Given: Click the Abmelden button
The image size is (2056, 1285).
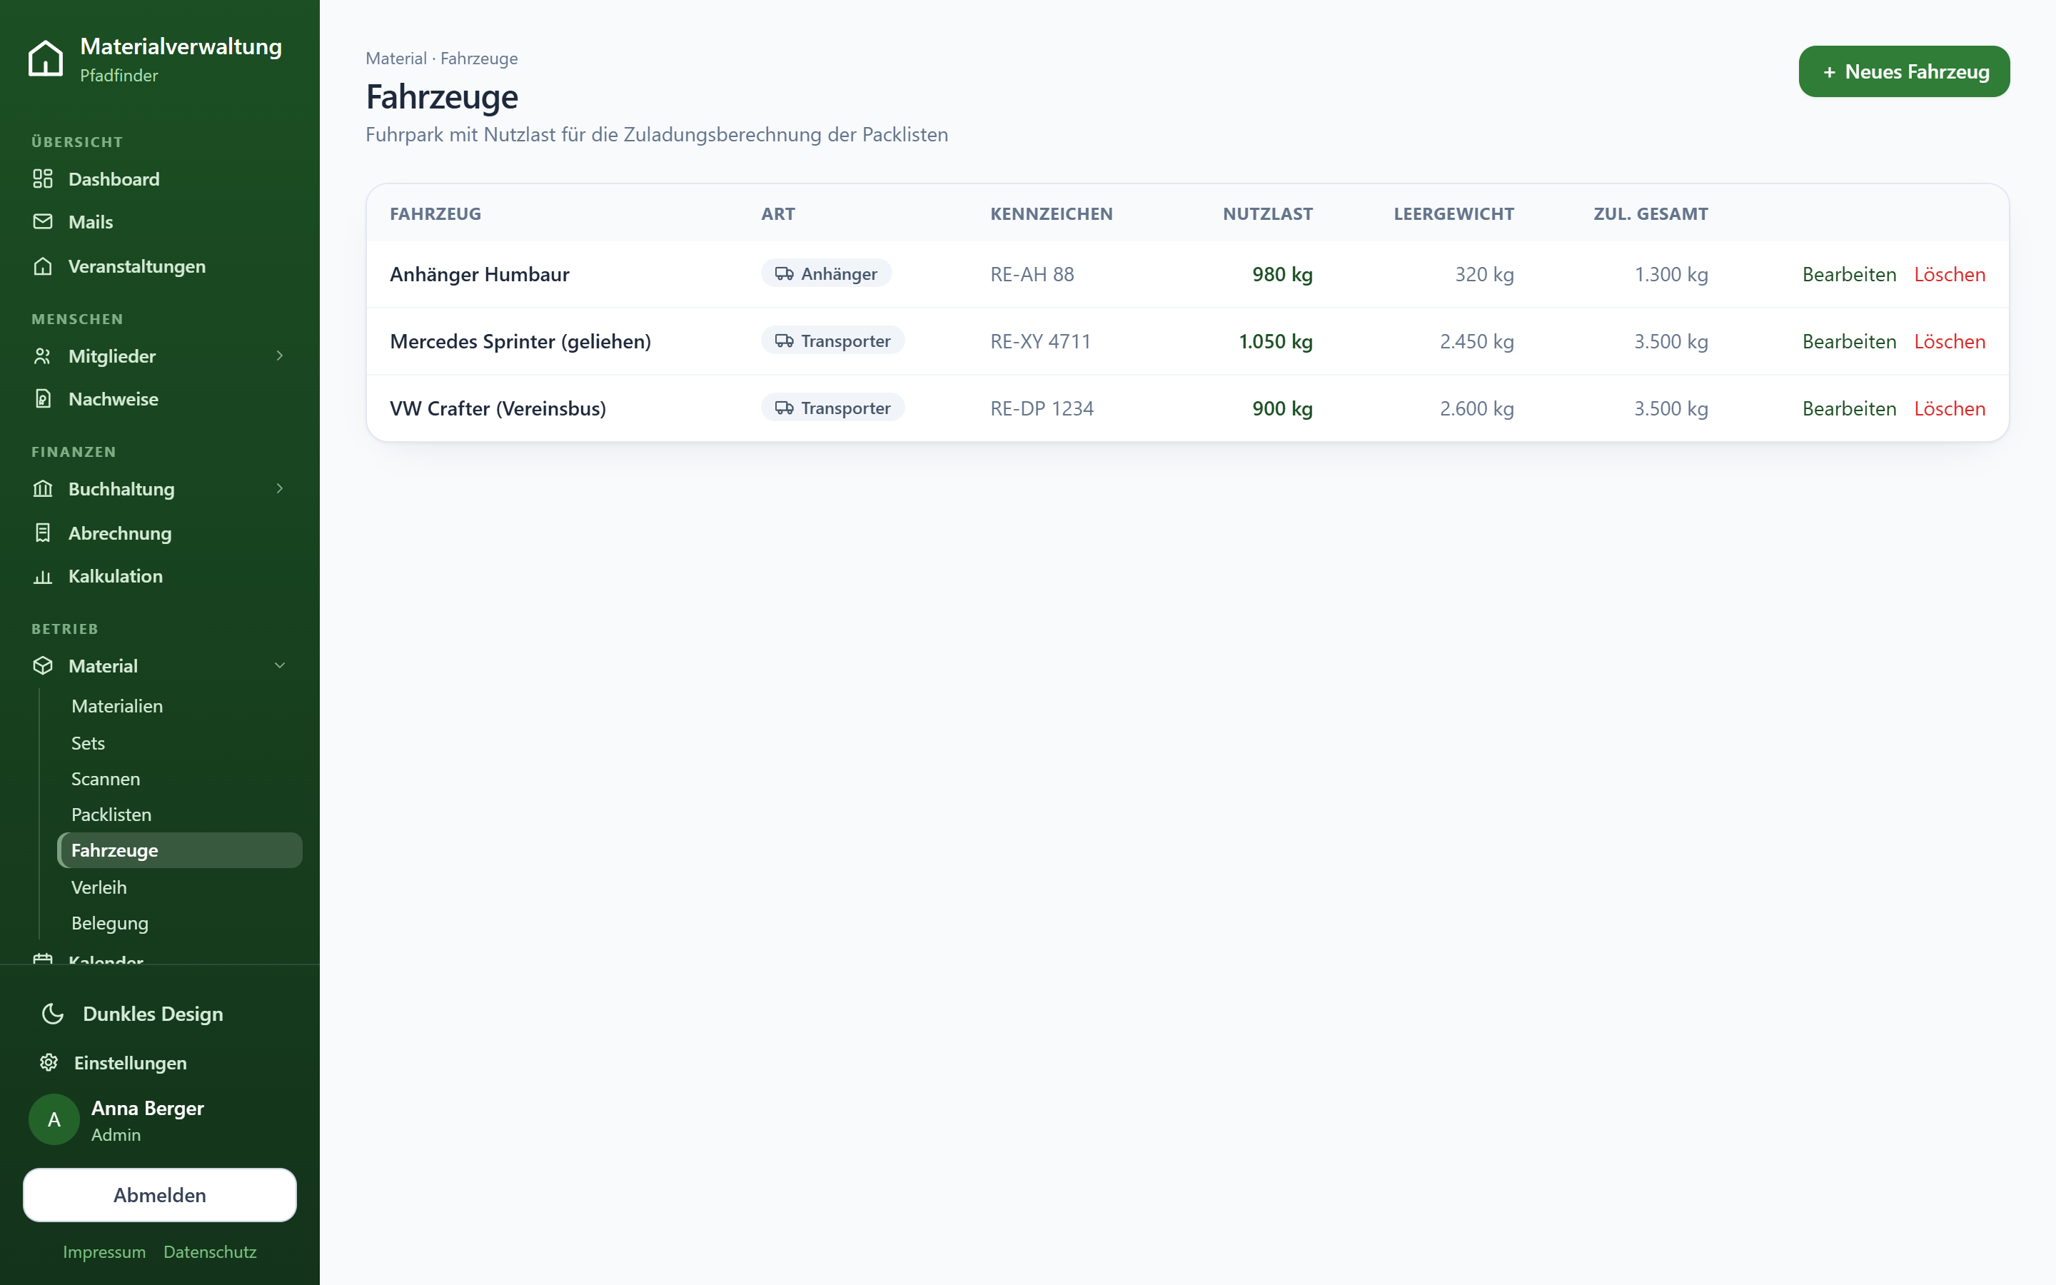Looking at the screenshot, I should click(160, 1195).
